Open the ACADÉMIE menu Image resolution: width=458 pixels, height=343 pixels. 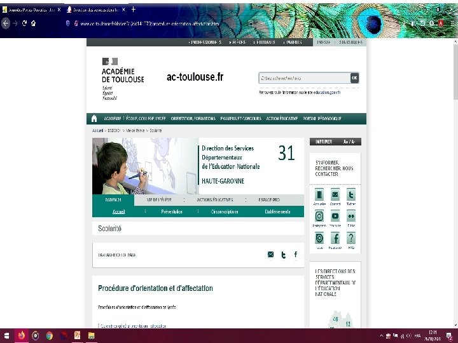(113, 118)
